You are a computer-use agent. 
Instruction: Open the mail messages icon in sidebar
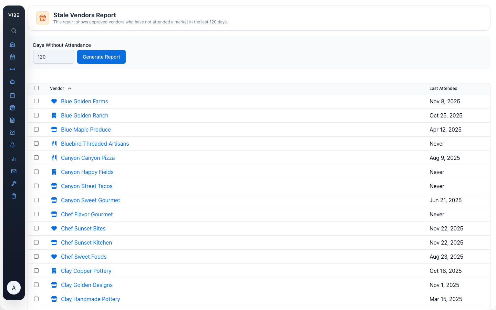[x=13, y=171]
